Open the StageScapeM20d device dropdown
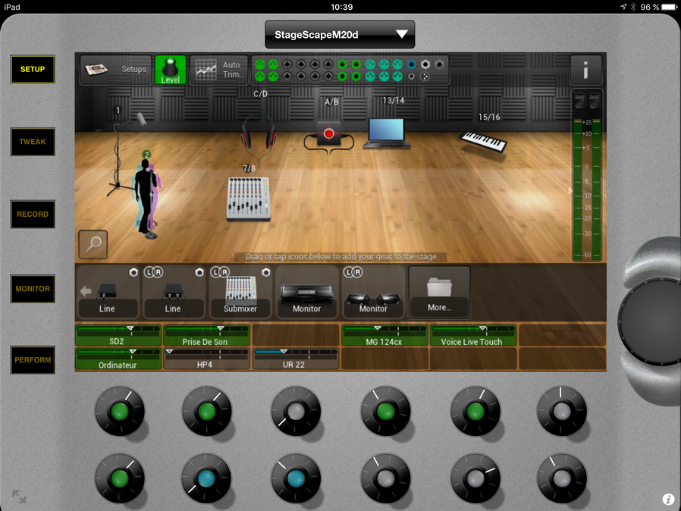 340,34
